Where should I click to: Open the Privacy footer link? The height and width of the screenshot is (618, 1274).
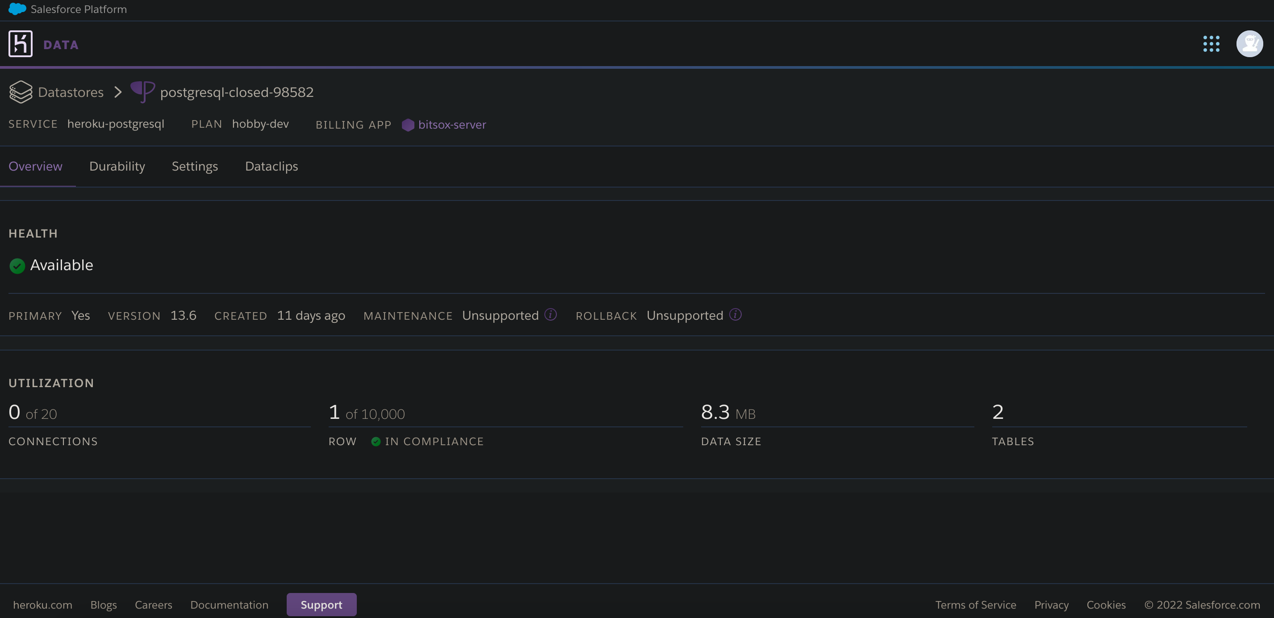tap(1052, 605)
